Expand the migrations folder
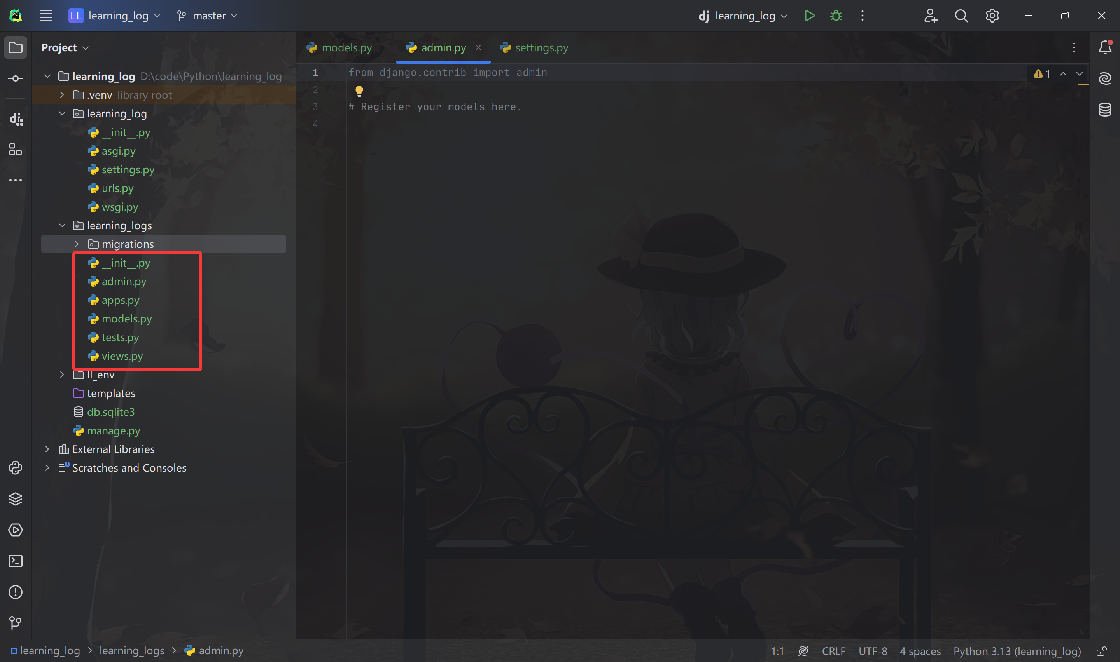The width and height of the screenshot is (1120, 662). coord(77,244)
